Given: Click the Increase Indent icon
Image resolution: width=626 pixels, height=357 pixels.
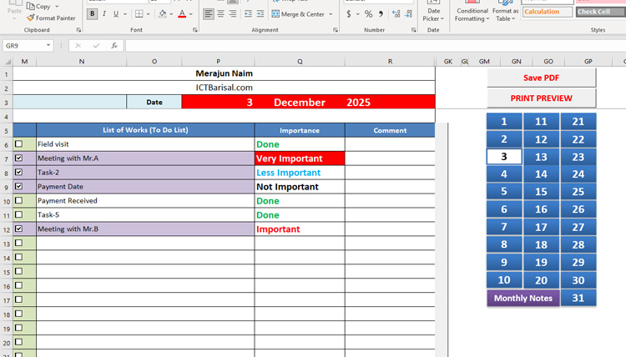Looking at the screenshot, I should pyautogui.click(x=260, y=14).
